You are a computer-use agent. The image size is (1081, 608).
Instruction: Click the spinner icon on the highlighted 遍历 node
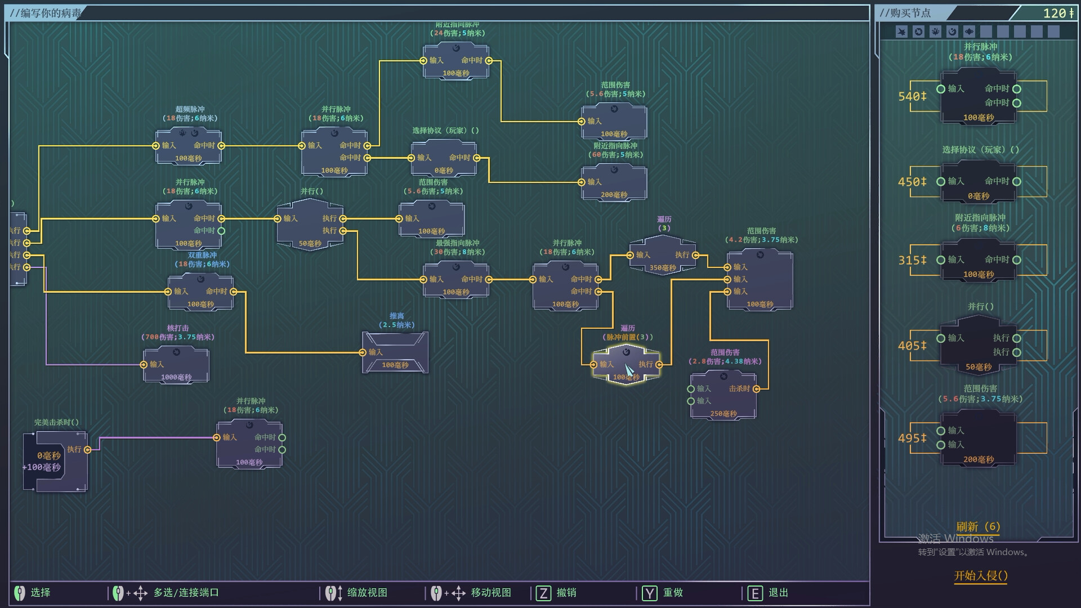coord(626,352)
